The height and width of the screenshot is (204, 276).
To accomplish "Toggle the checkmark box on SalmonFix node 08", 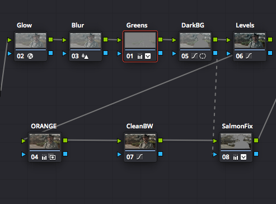I will point(244,157).
